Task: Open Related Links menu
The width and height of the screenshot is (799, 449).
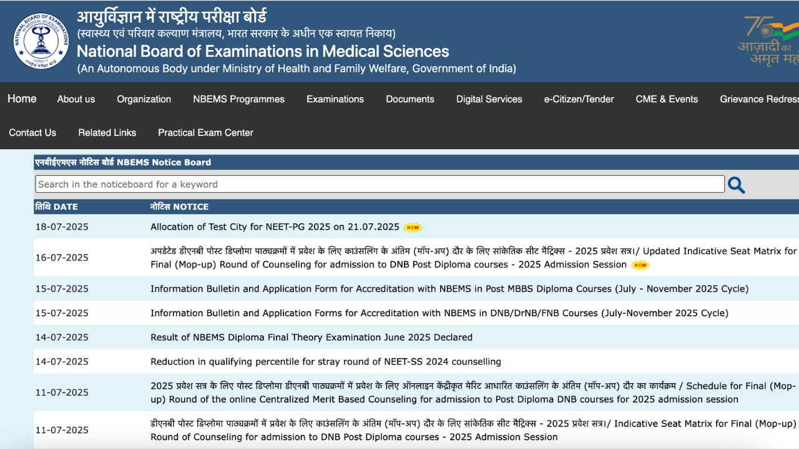Action: point(107,133)
